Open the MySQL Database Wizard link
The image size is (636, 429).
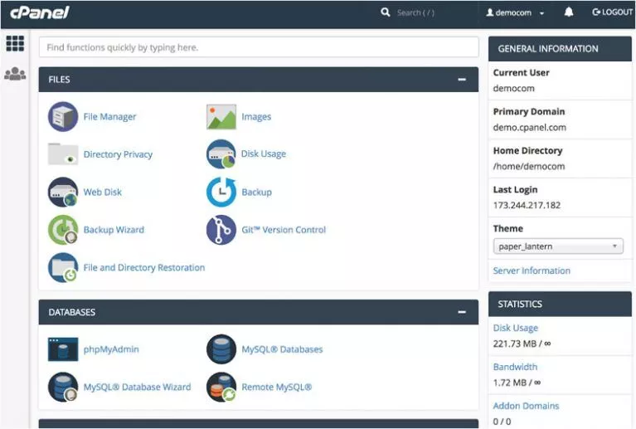[x=137, y=388]
